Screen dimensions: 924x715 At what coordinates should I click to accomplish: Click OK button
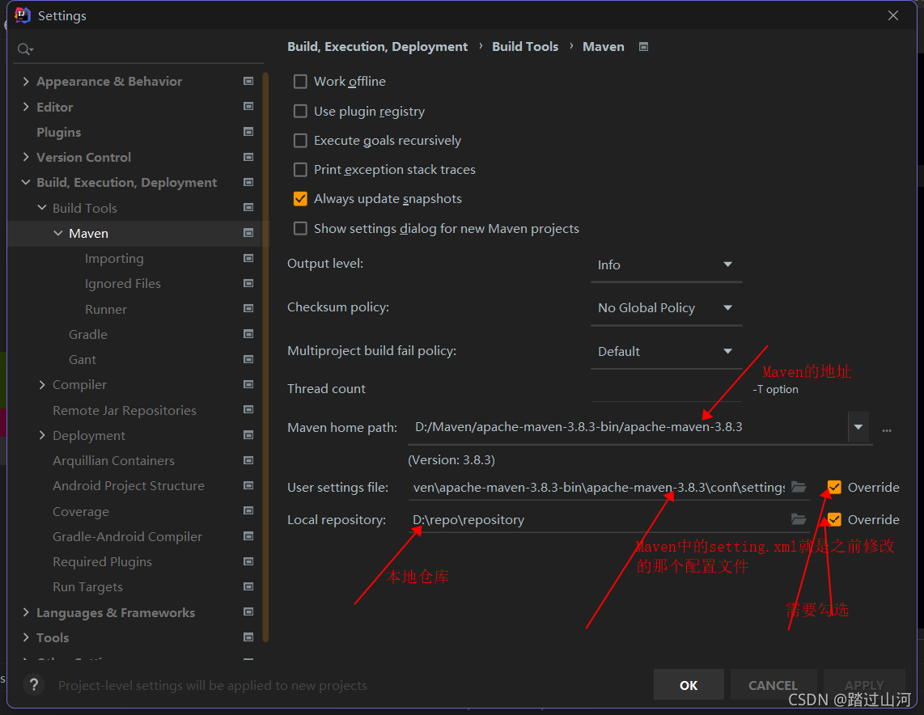click(x=689, y=685)
